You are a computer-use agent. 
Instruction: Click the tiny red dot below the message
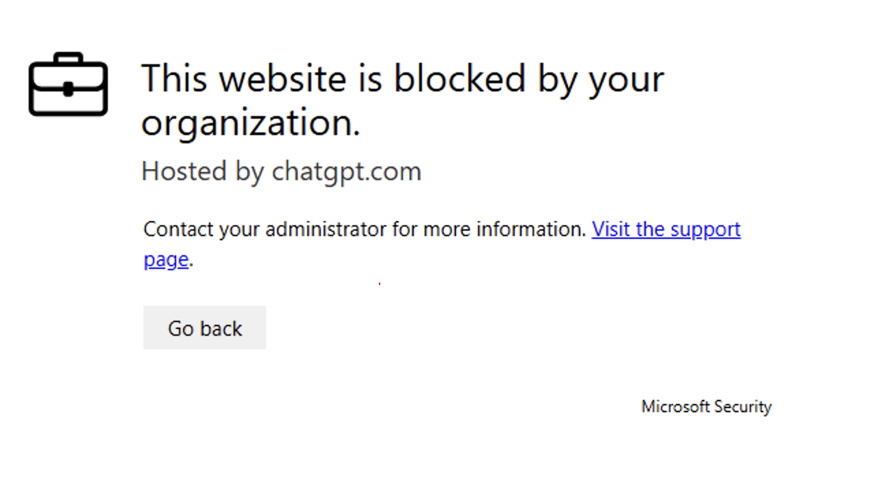[380, 283]
